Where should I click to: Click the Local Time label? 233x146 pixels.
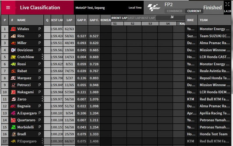[x=135, y=8]
